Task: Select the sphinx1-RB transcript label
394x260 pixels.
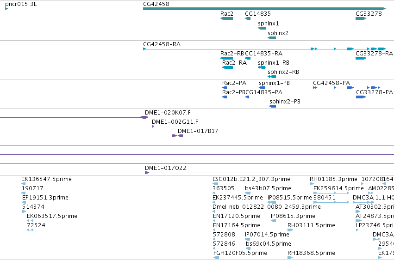Action: tap(273, 63)
